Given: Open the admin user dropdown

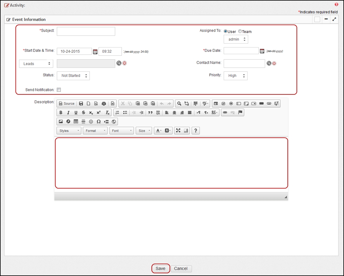Looking at the screenshot, I should (236, 39).
